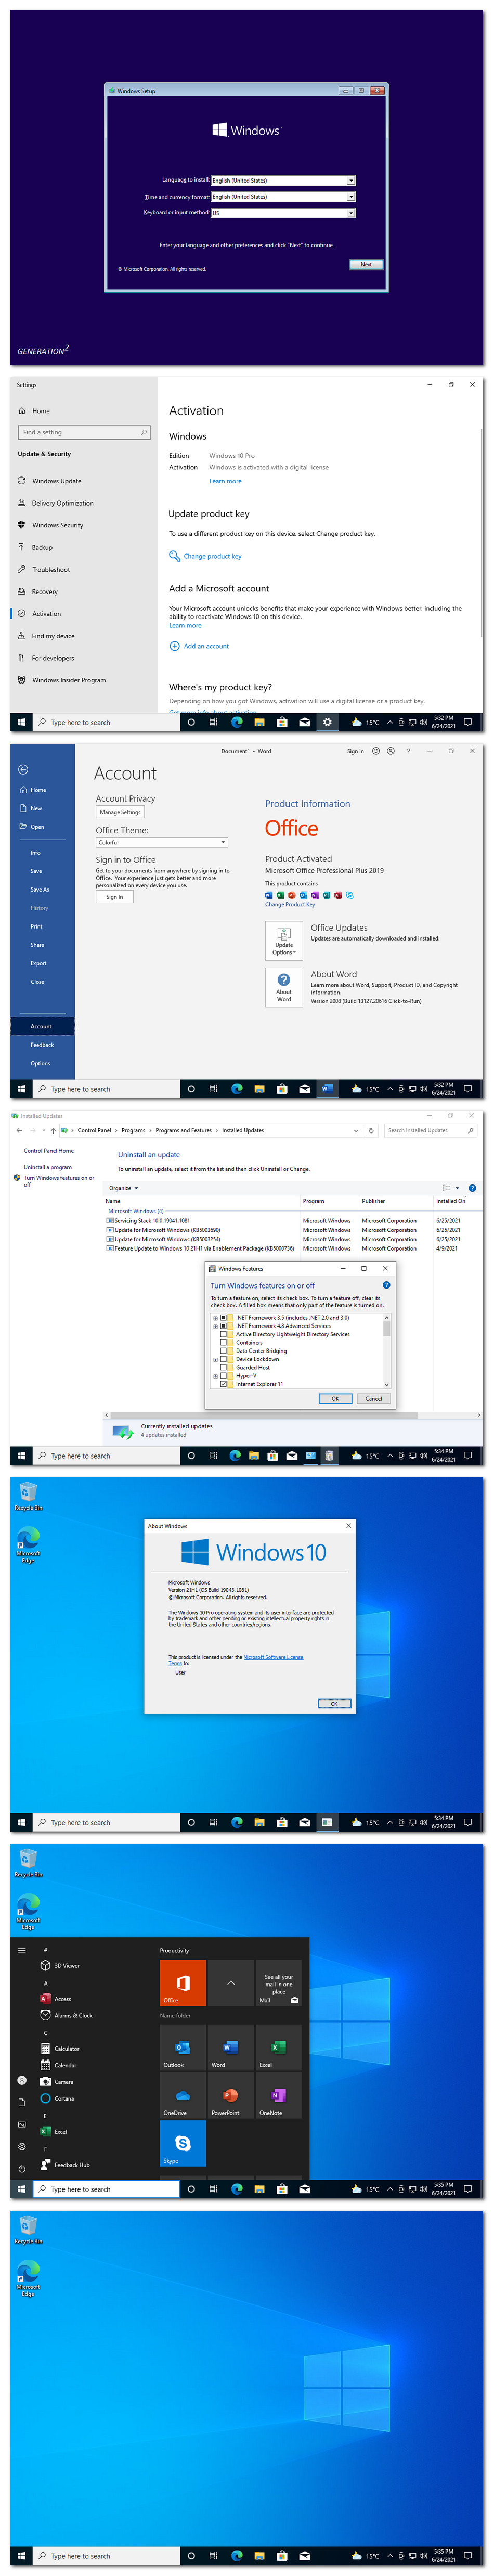Open Info in Word backstage menu

pos(35,853)
